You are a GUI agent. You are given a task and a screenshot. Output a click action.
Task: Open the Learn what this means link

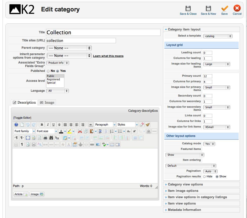tap(108, 56)
